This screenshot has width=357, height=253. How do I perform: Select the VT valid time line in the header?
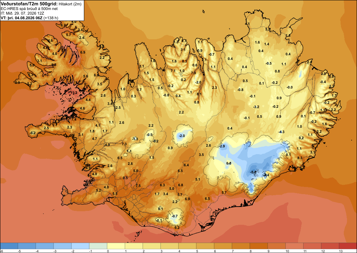(30, 18)
